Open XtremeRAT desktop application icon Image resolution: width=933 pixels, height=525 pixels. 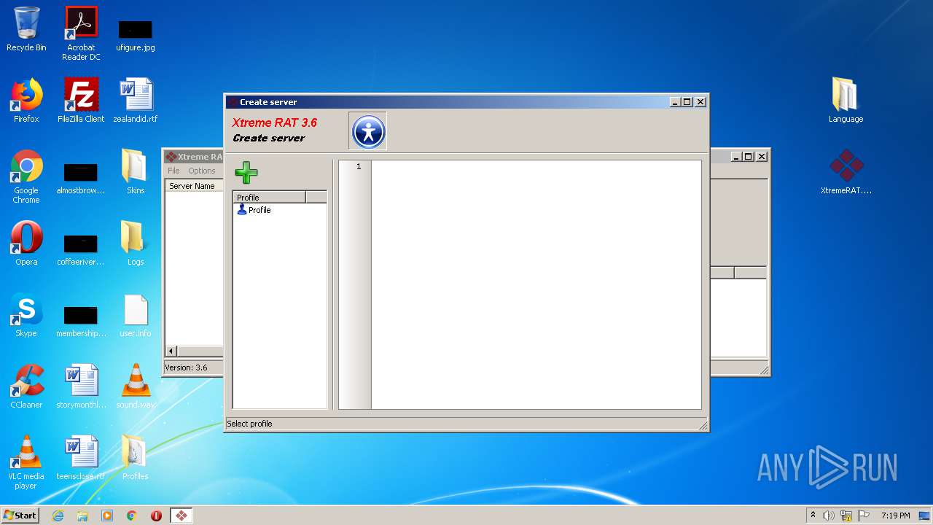(846, 172)
